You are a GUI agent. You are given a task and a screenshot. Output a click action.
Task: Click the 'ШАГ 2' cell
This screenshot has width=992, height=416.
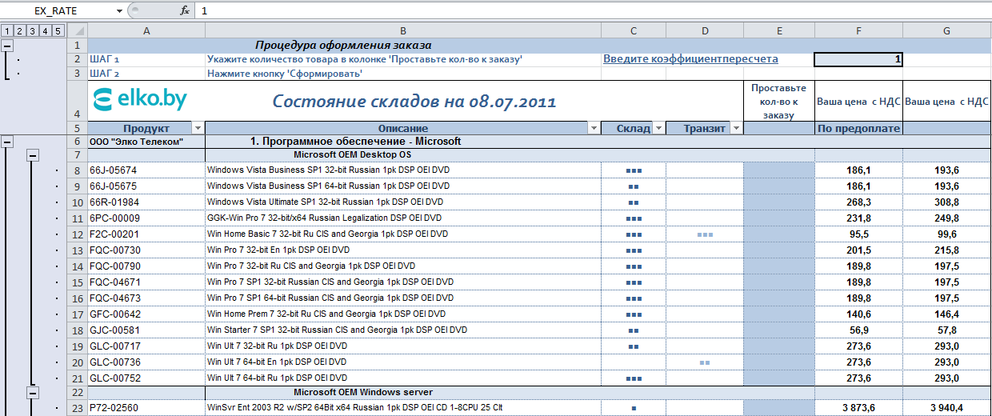146,74
